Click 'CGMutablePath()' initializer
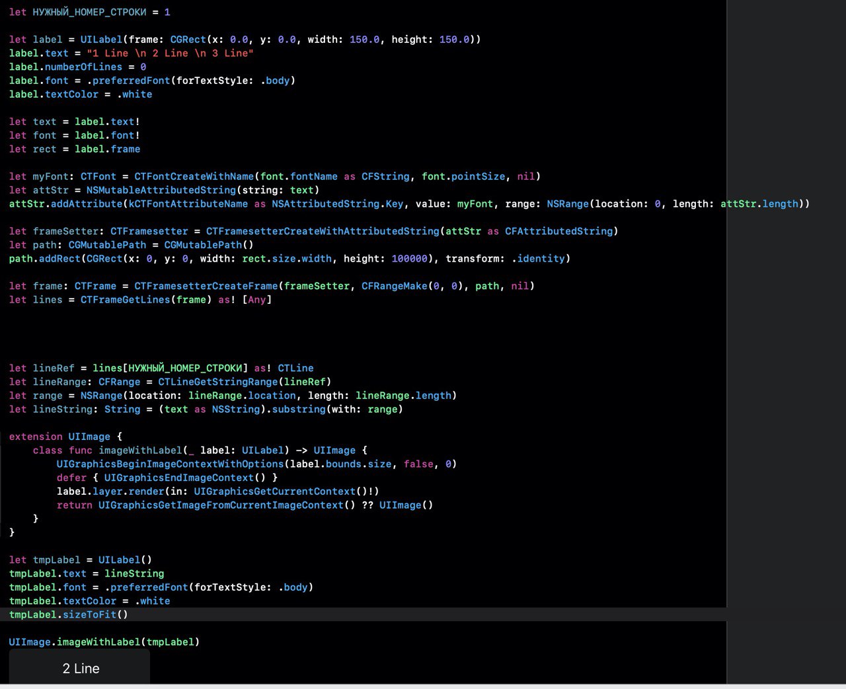 pos(209,245)
